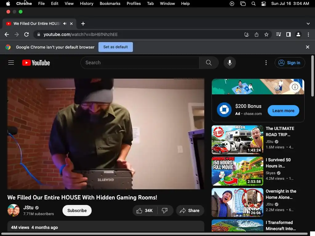Open the Apple menu
The image size is (315, 236).
click(x=8, y=3)
